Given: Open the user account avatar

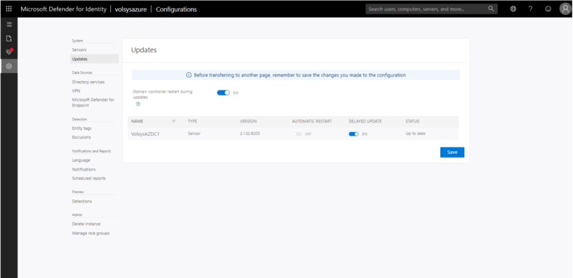Looking at the screenshot, I should (x=565, y=9).
